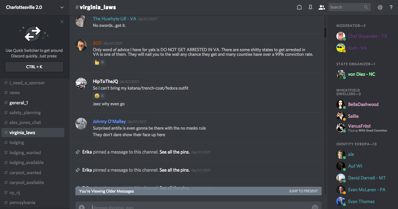Open BellaDashwood's avatar in the member list
The height and width of the screenshot is (209, 398).
pyautogui.click(x=341, y=104)
